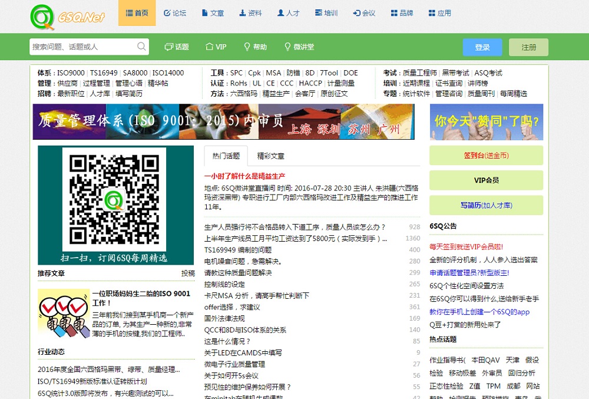Open the RoHs certification link
The width and height of the screenshot is (589, 399).
coord(239,83)
